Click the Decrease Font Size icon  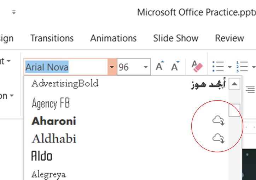175,66
